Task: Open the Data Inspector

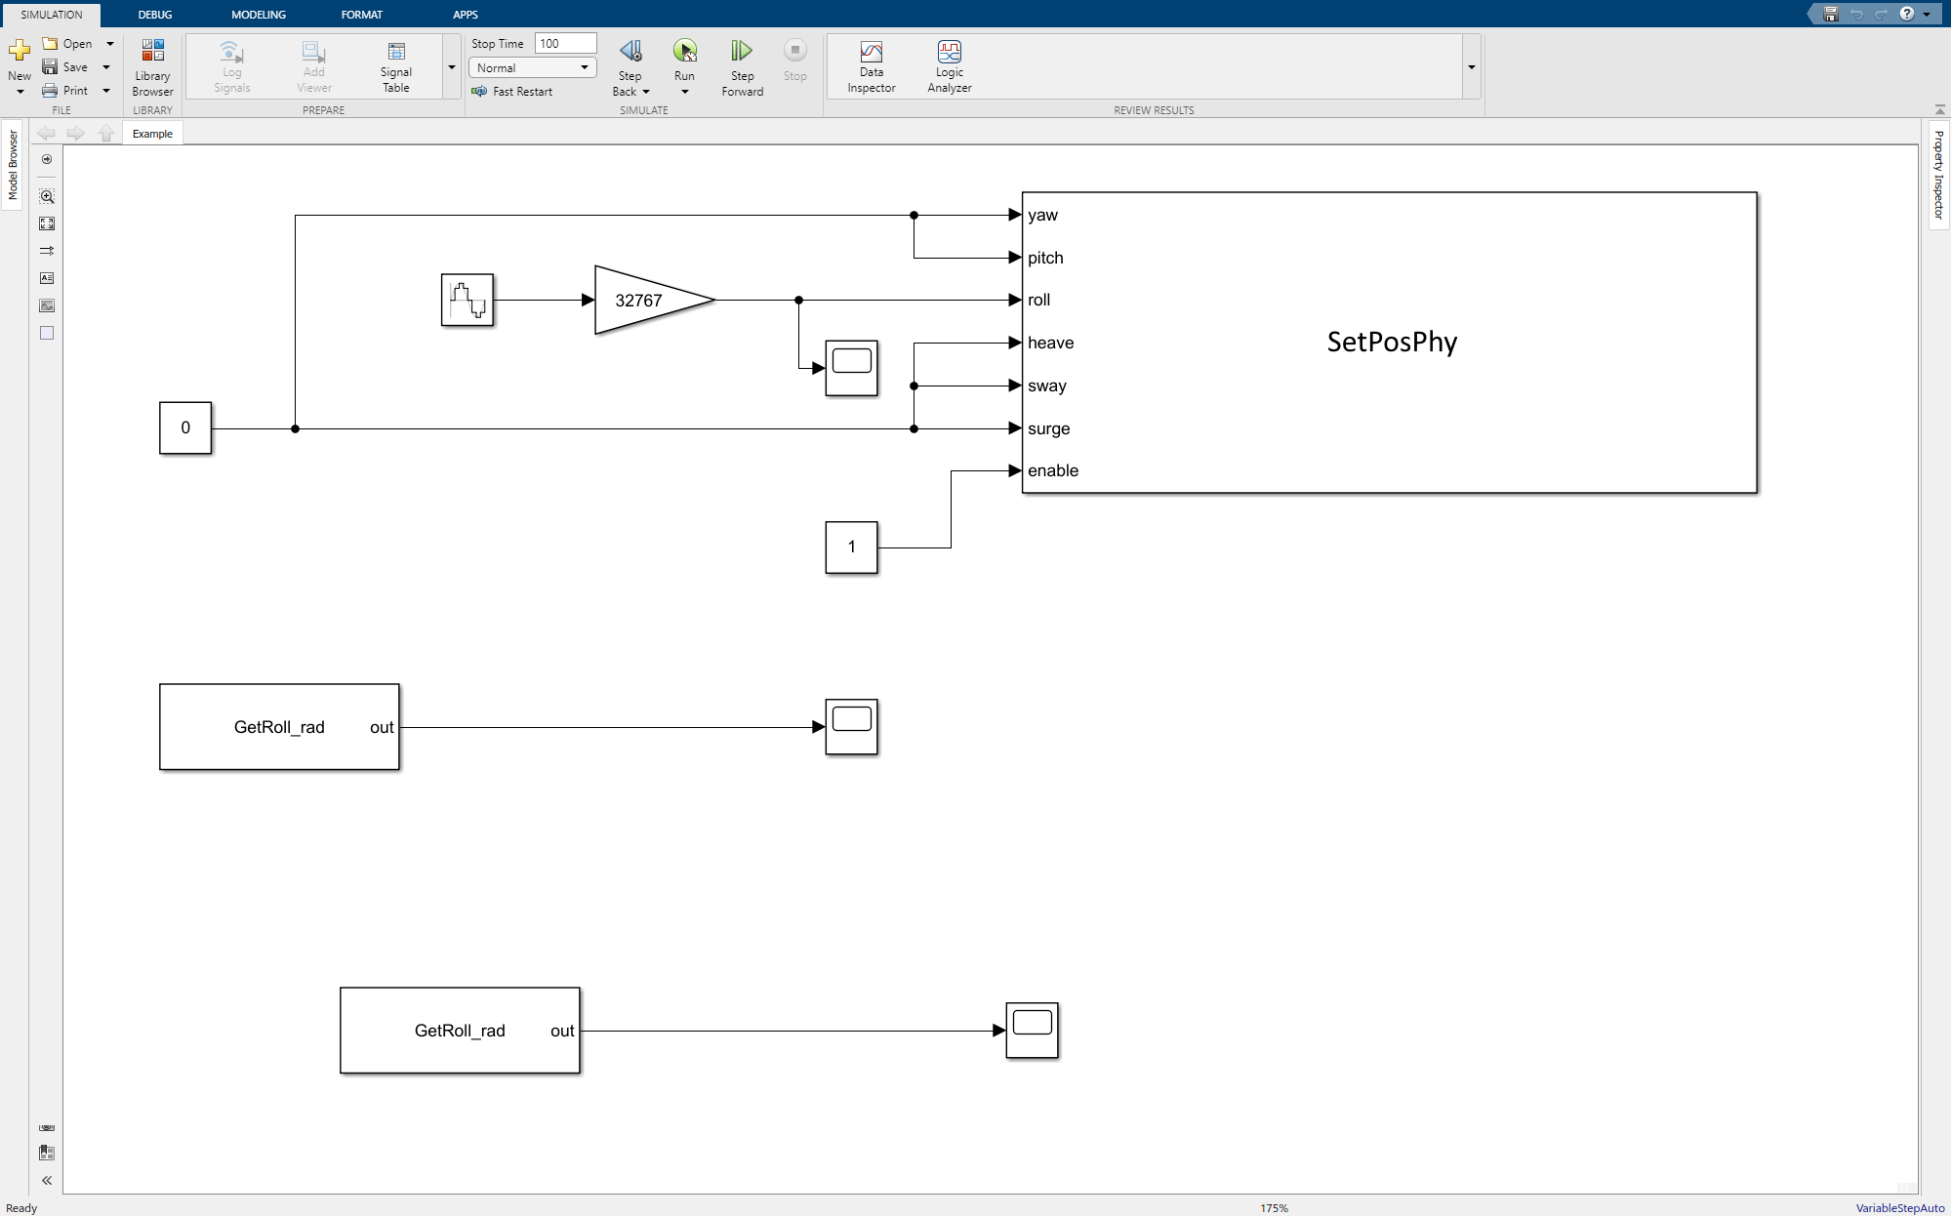Action: click(871, 67)
